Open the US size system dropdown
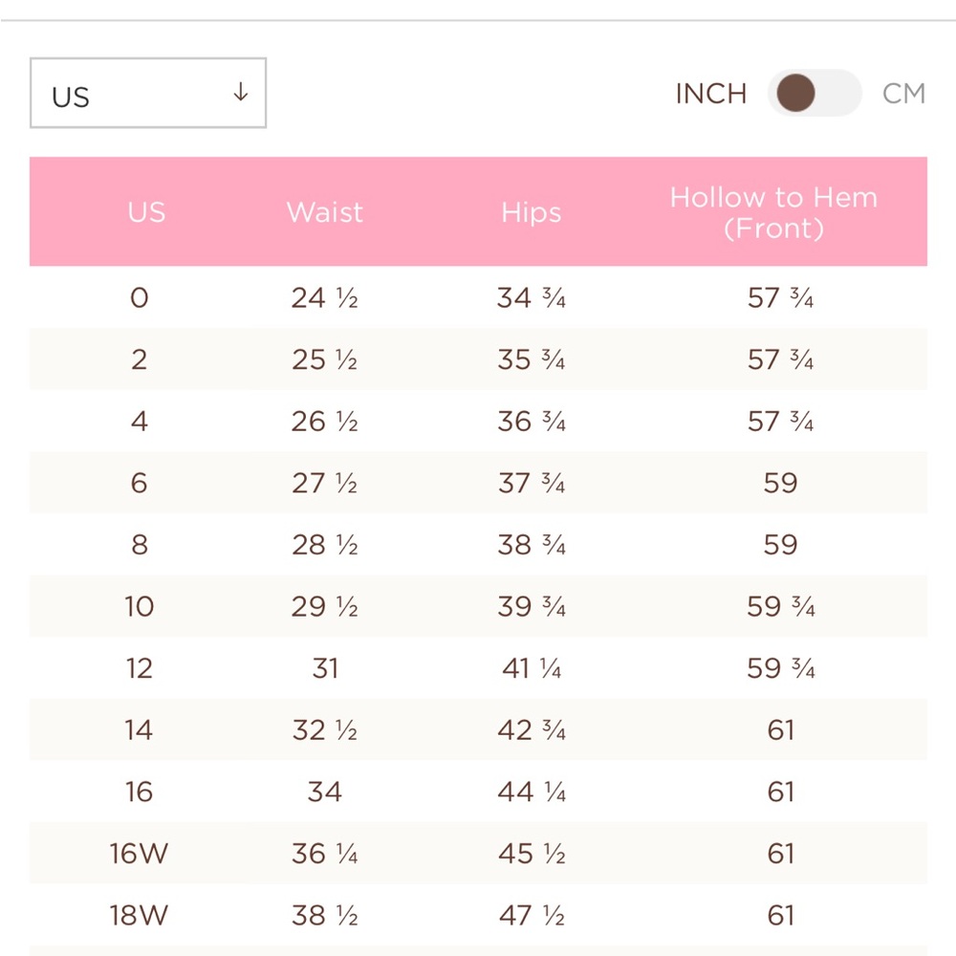956x956 pixels. 148,94
